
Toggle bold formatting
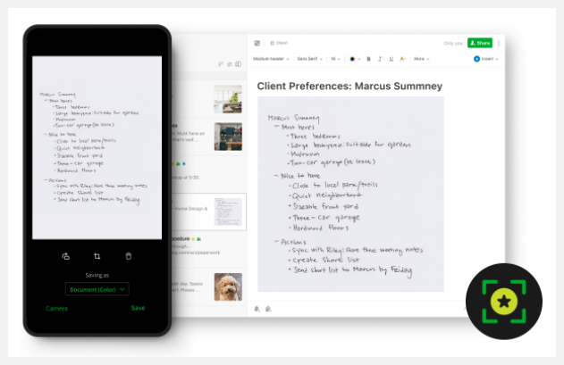[368, 59]
